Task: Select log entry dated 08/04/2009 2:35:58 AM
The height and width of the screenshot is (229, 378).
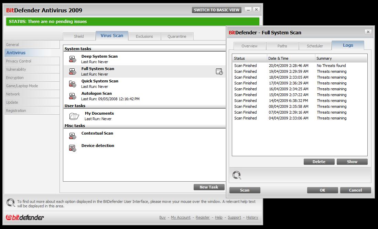Action: click(x=300, y=106)
